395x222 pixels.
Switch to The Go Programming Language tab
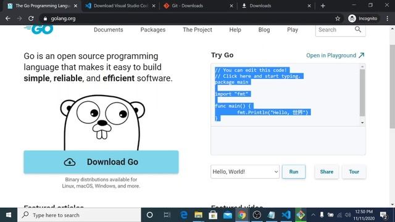43,6
